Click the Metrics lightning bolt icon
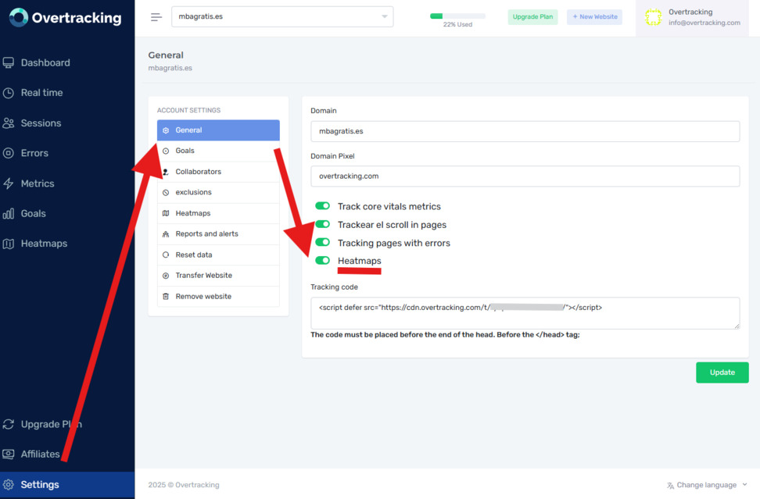The image size is (760, 499). (x=9, y=184)
